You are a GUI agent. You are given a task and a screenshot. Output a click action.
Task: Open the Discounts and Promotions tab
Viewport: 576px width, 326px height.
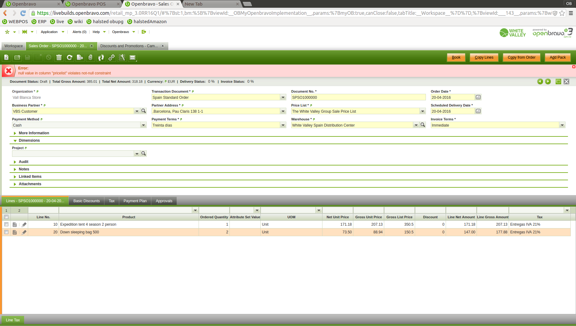pos(129,46)
